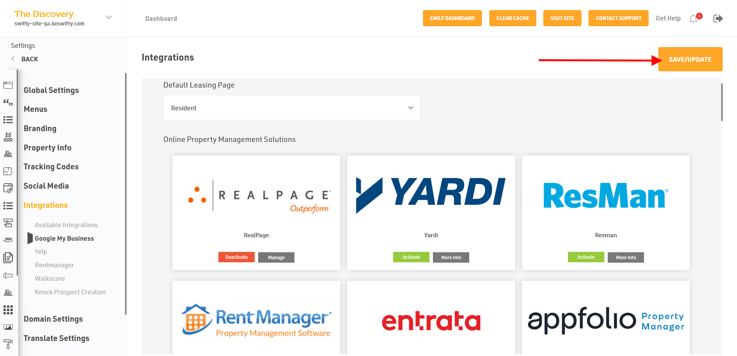Open the notifications bell icon
The image size is (737, 356).
pyautogui.click(x=693, y=19)
